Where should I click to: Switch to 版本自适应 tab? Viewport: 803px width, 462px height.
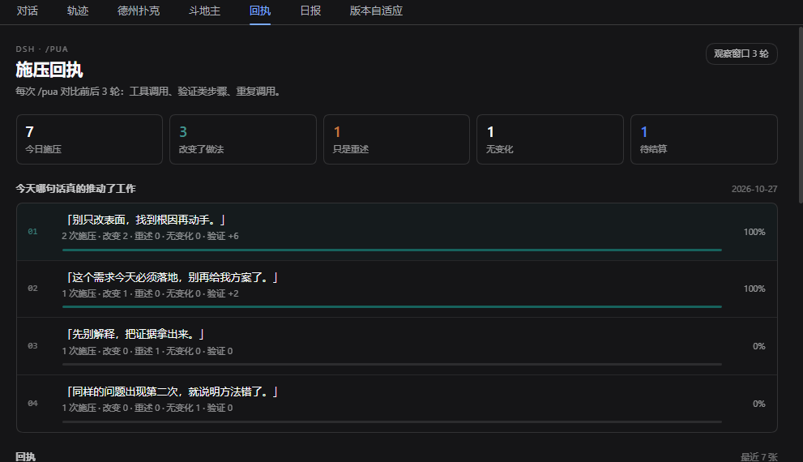[x=376, y=11]
